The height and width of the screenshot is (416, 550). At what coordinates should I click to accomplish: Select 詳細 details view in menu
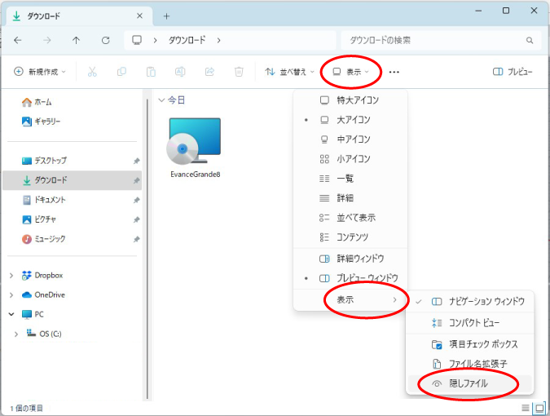345,197
